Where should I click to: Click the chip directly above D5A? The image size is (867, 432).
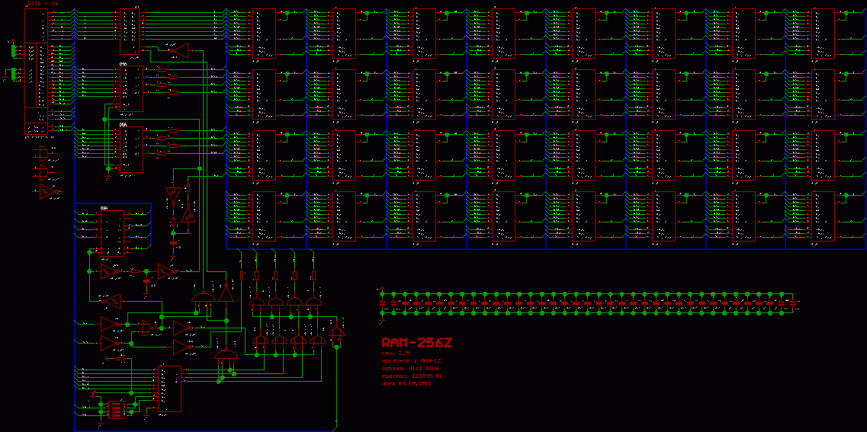coord(130,88)
